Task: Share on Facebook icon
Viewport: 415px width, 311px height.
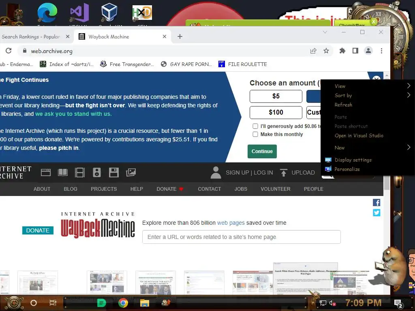Action: 376,202
